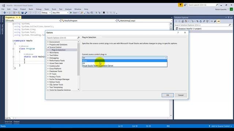Click the navigate backward arrow in the toolbar

pos(5,13)
